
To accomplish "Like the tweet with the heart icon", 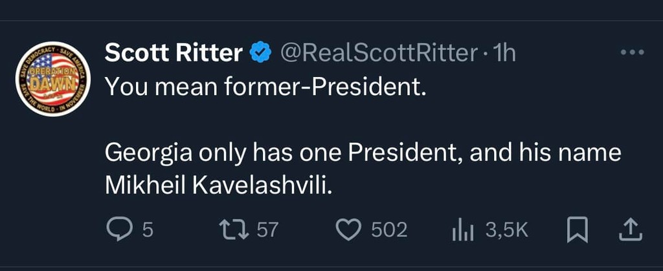I will pos(350,230).
